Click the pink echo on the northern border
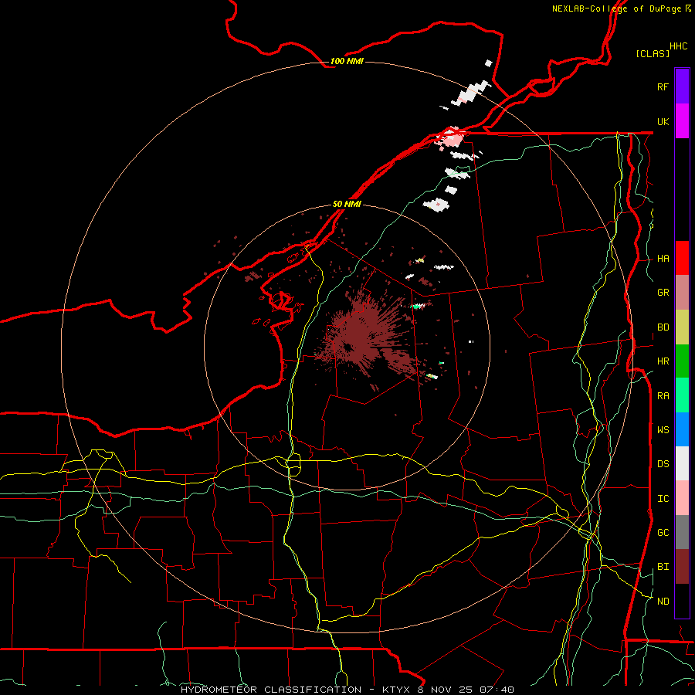 point(452,140)
